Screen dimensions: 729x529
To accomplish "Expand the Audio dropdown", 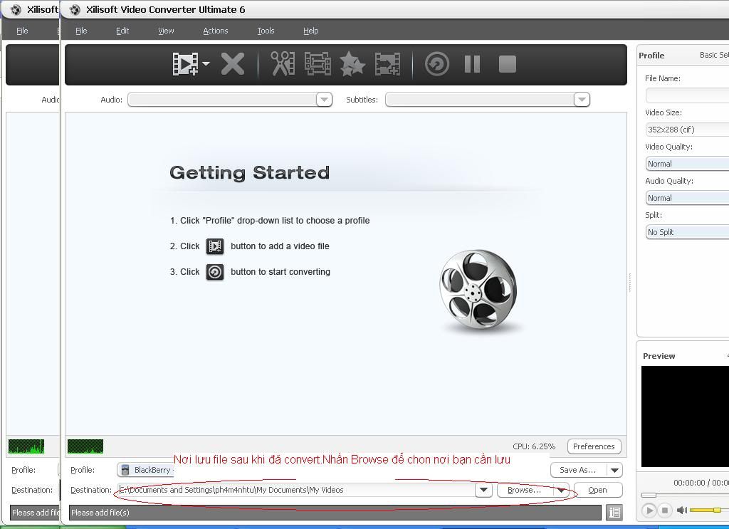I will tap(324, 100).
